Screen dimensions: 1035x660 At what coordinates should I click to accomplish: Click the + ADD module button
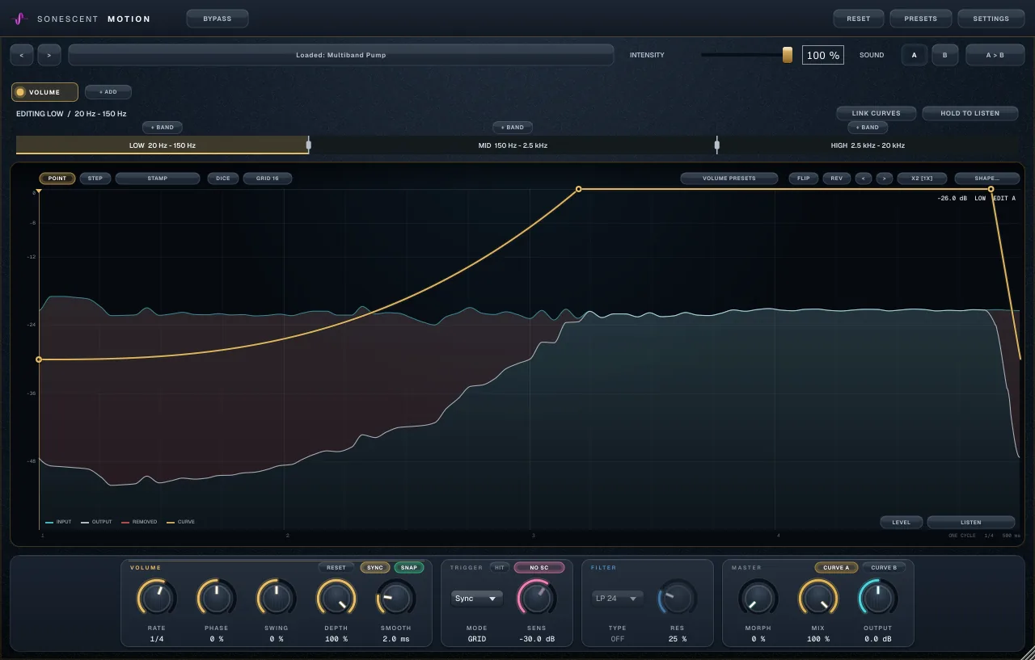click(108, 92)
